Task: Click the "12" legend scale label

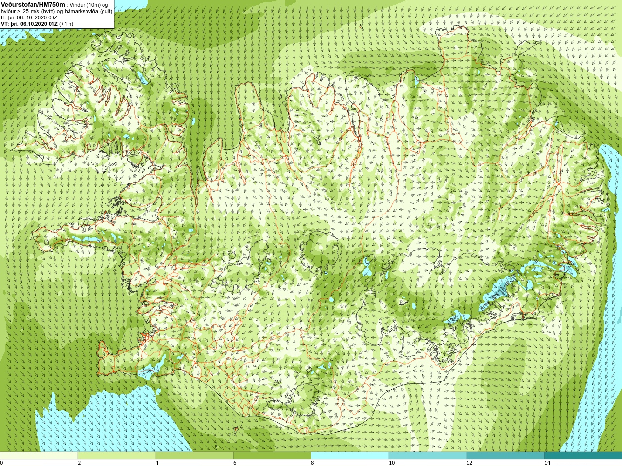Action: click(469, 463)
